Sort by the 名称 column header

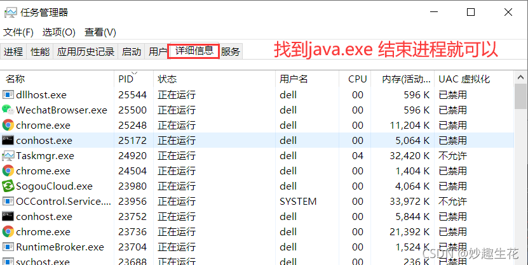57,79
